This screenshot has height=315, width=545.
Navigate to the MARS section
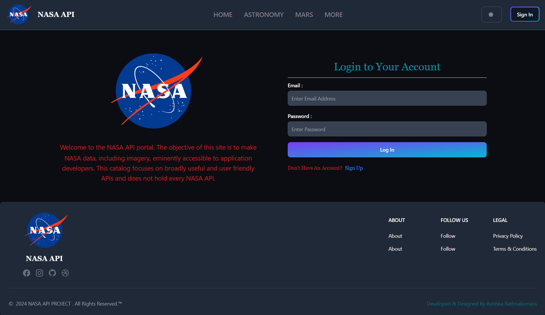304,14
